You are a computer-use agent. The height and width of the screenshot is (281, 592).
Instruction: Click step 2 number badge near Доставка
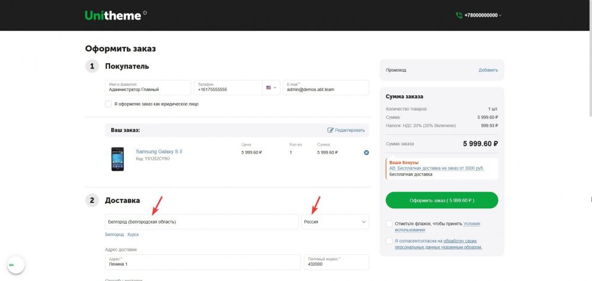(x=92, y=201)
